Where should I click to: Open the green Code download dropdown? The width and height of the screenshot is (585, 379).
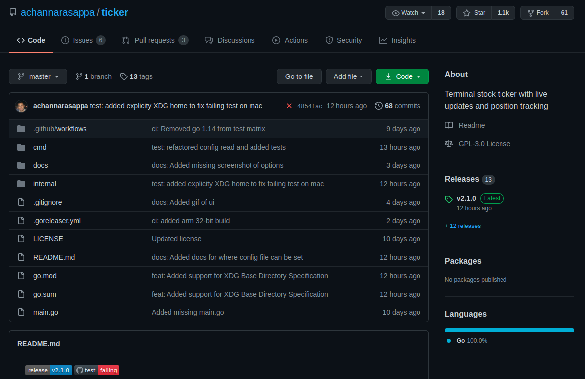coord(402,76)
